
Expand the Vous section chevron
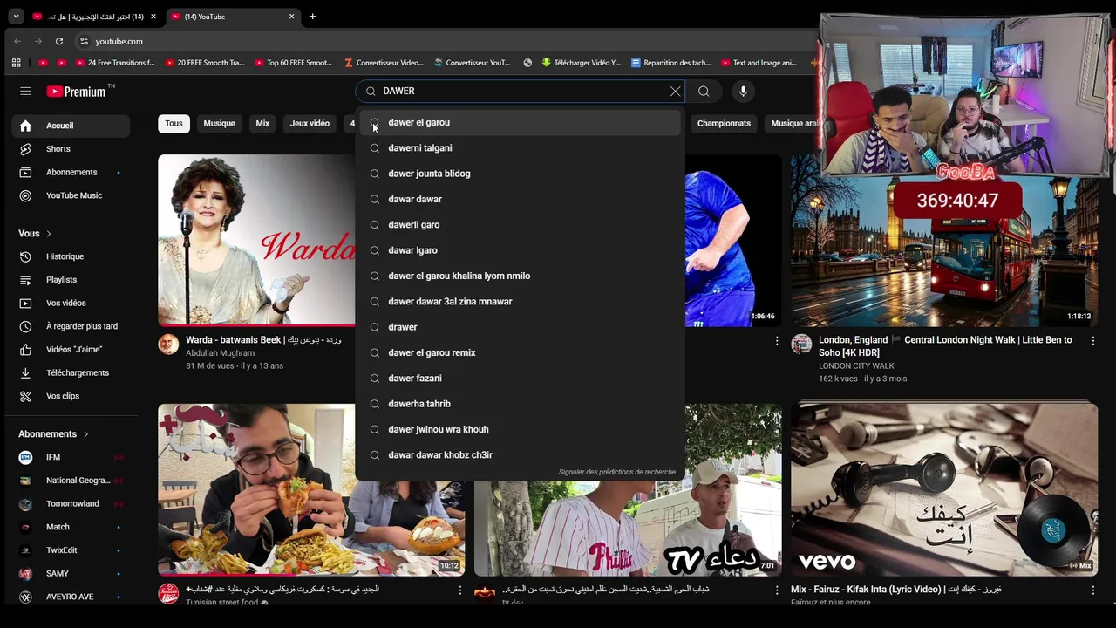[x=49, y=234]
